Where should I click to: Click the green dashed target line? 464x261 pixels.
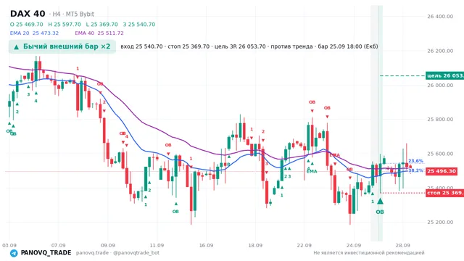point(402,75)
